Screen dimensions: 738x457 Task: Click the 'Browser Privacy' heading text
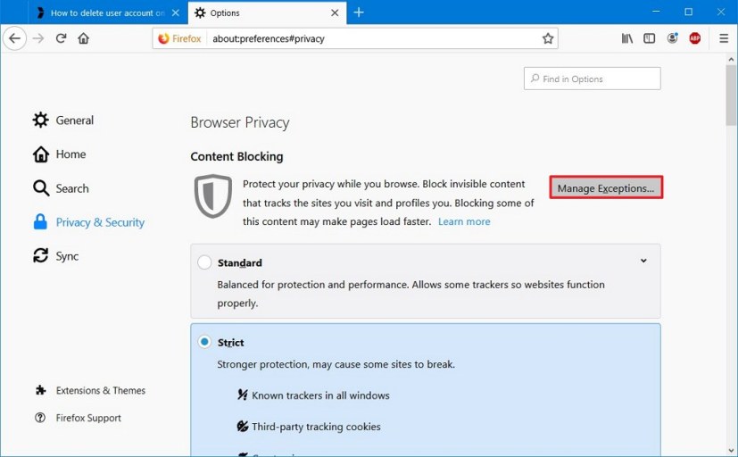click(x=240, y=123)
